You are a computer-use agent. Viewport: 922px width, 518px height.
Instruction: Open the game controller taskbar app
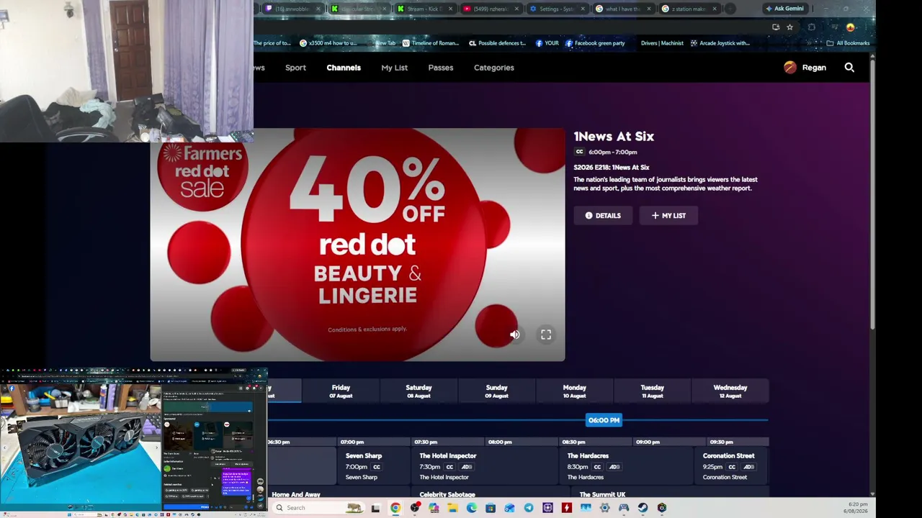click(624, 508)
